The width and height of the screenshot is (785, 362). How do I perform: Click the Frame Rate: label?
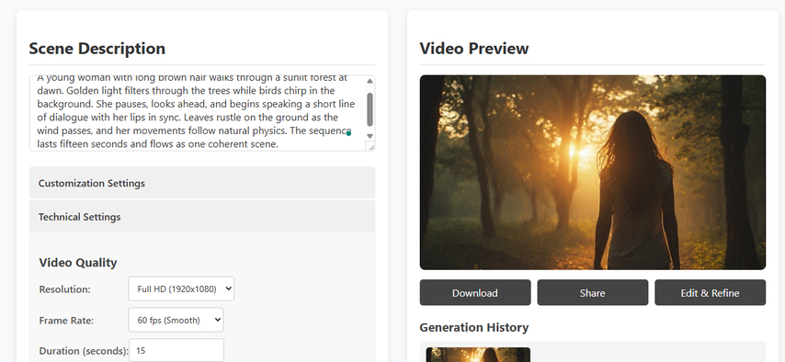point(65,321)
